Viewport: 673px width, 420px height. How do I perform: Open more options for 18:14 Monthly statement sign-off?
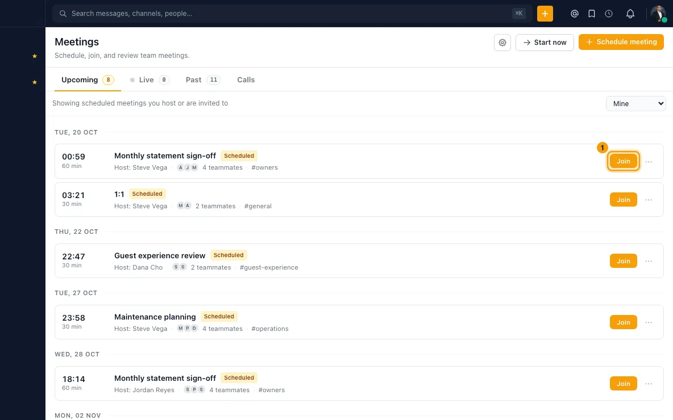pyautogui.click(x=649, y=384)
